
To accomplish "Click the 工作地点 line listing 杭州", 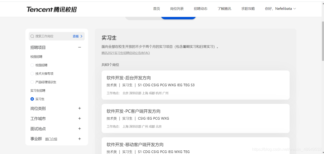I will tap(138, 93).
